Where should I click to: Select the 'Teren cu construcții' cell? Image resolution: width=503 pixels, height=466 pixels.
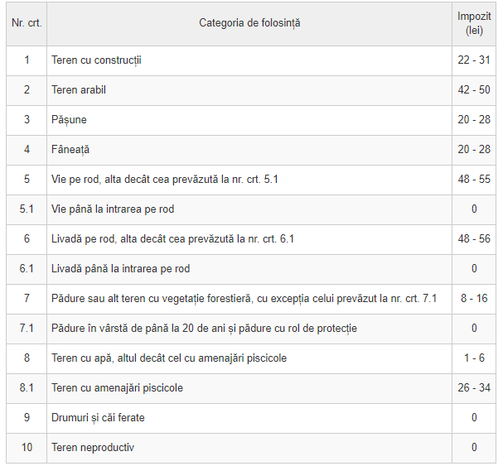pyautogui.click(x=96, y=60)
